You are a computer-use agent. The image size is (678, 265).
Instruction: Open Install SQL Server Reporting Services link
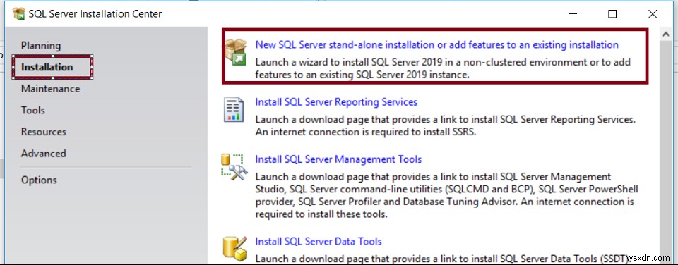[x=336, y=102]
